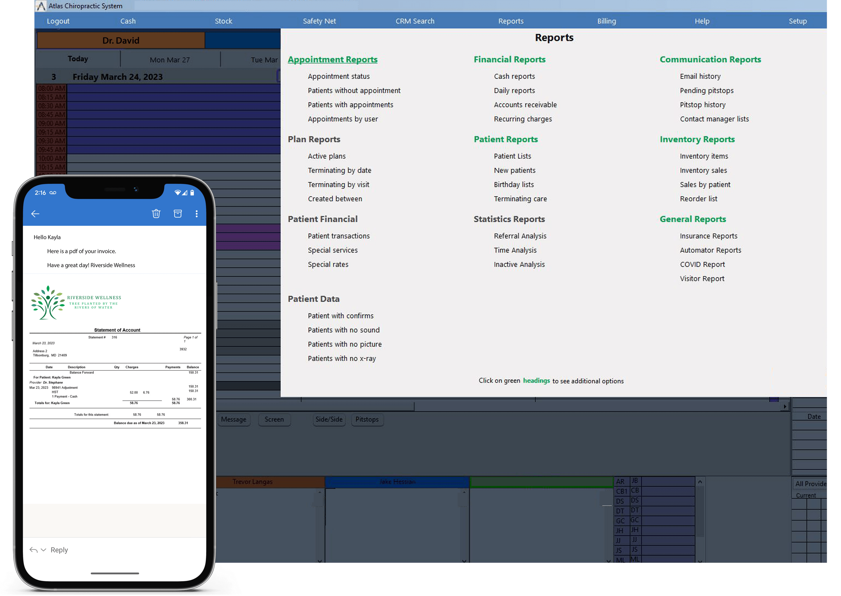Expand Inventory Reports green heading
The height and width of the screenshot is (596, 841).
click(x=696, y=139)
